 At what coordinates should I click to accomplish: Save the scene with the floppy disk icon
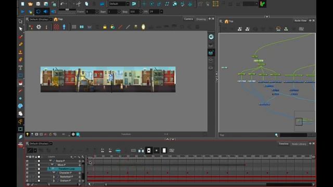(38, 4)
